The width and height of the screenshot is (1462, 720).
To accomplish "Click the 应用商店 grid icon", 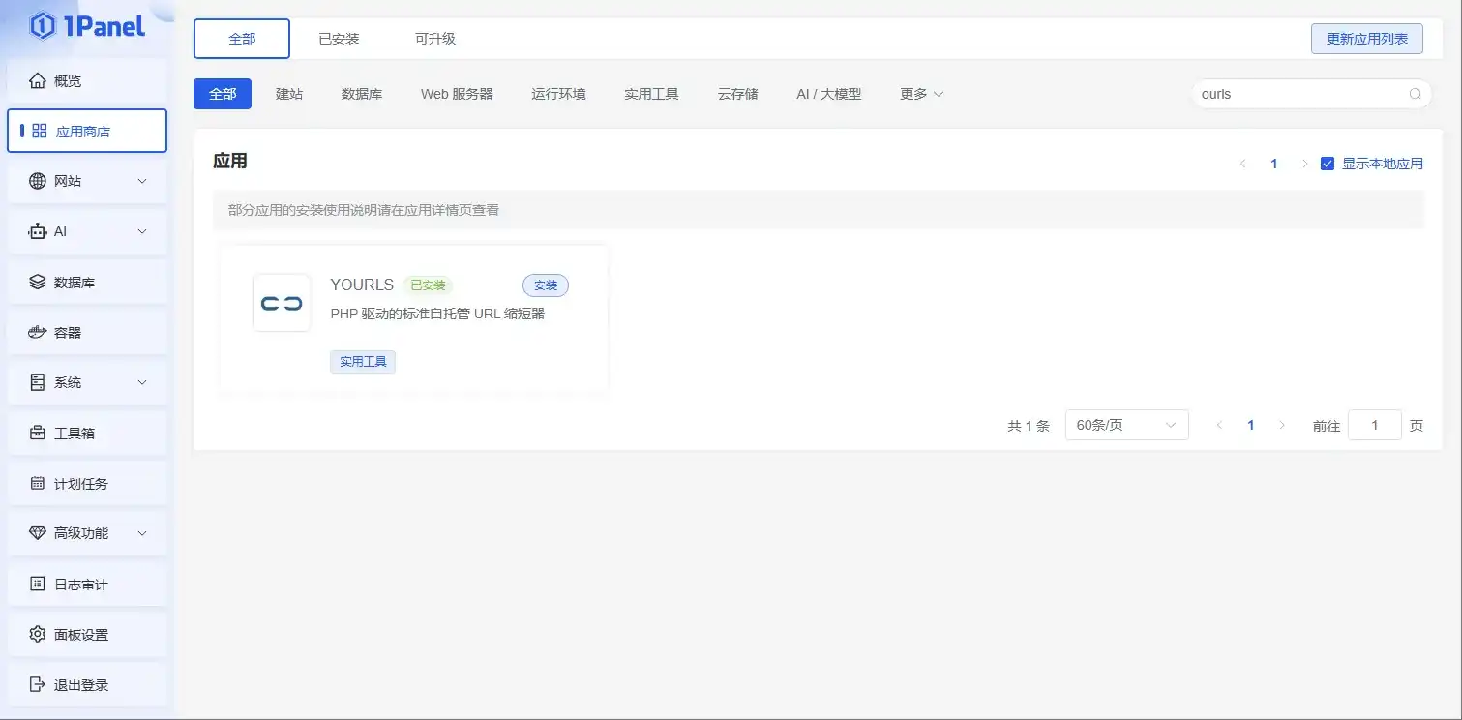I will (40, 131).
